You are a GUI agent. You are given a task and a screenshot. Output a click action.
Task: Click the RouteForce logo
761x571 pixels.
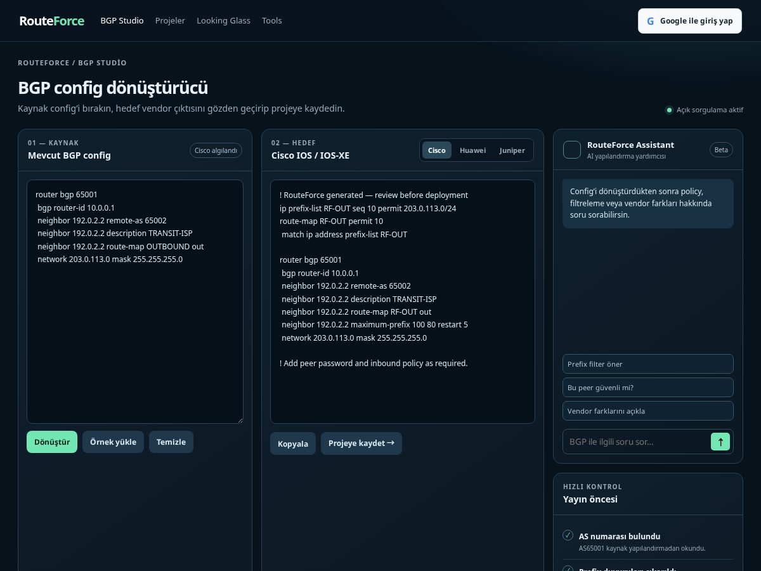52,21
